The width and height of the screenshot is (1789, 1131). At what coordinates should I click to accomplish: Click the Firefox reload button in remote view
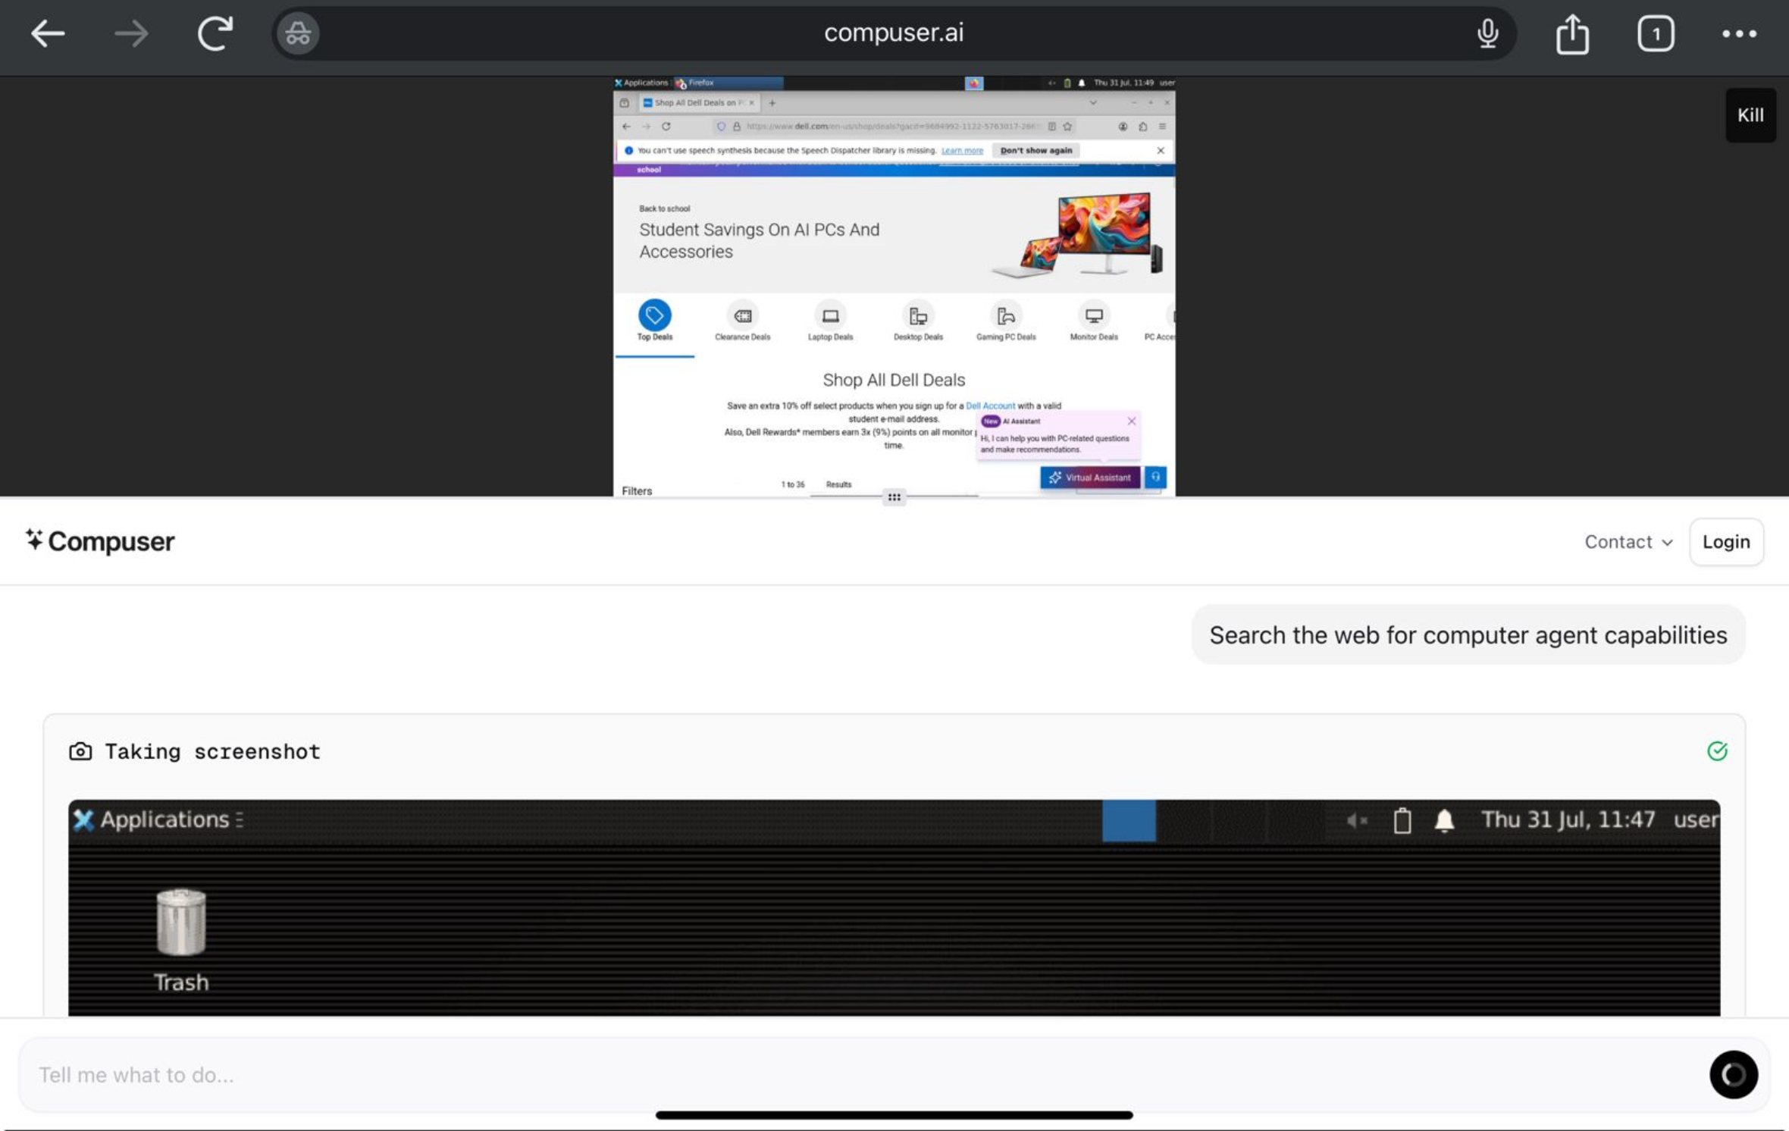pyautogui.click(x=666, y=127)
